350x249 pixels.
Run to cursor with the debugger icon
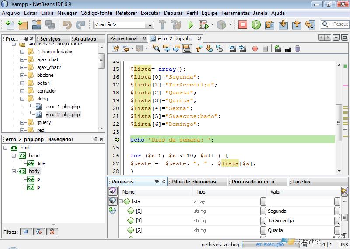[x=310, y=25]
